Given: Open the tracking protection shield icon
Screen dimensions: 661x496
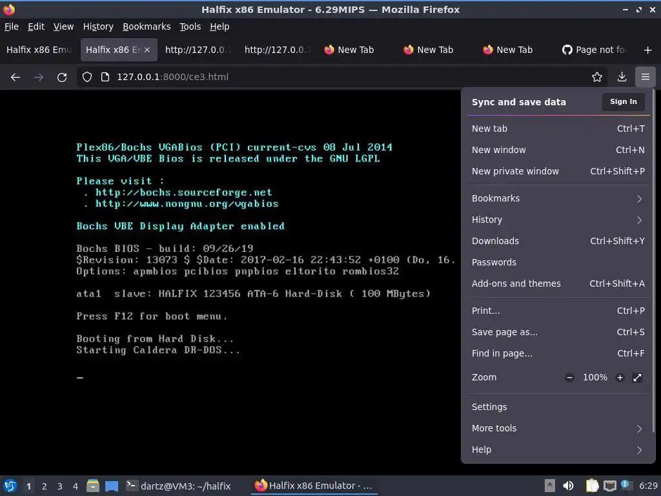Looking at the screenshot, I should [87, 77].
